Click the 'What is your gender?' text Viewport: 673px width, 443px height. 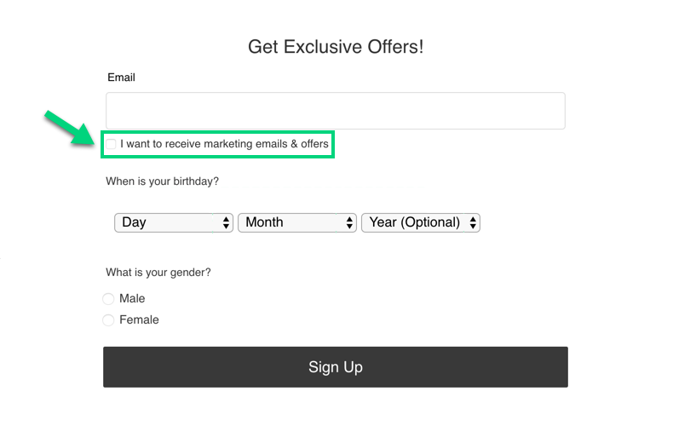pos(158,273)
